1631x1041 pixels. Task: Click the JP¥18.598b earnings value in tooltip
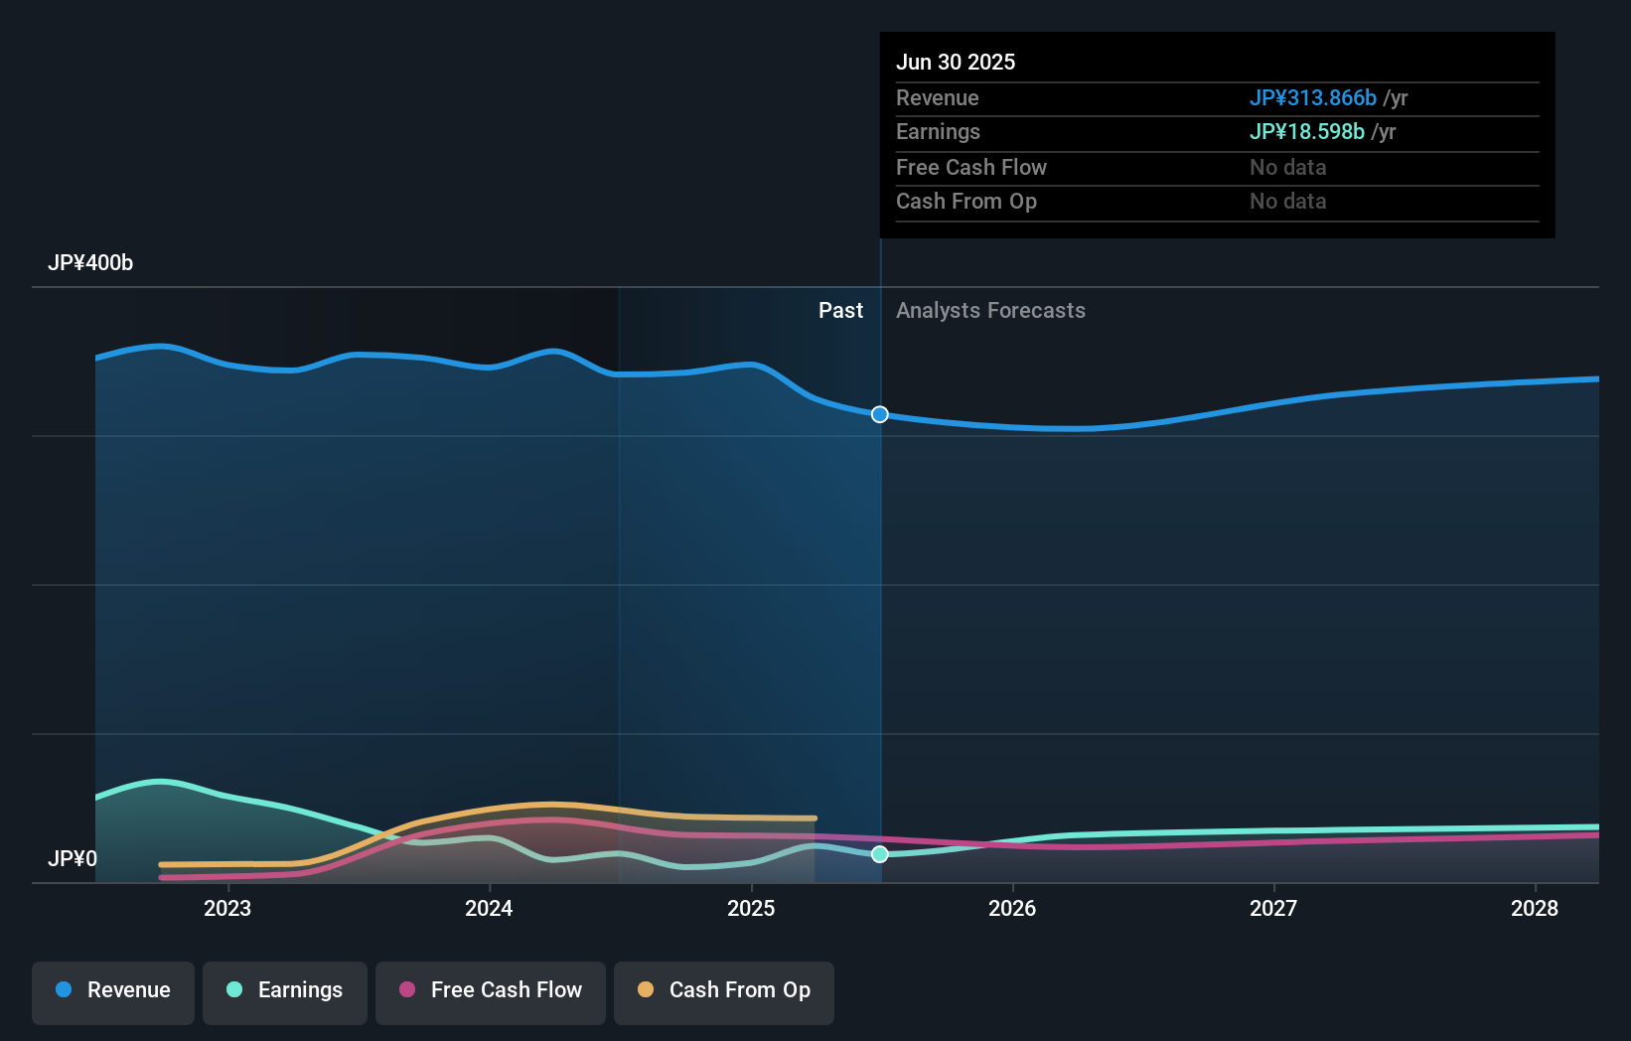tap(1306, 131)
